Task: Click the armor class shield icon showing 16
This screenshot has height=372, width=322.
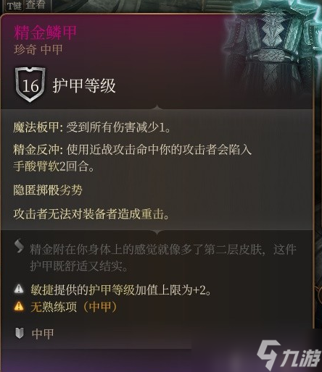Action: [x=30, y=85]
